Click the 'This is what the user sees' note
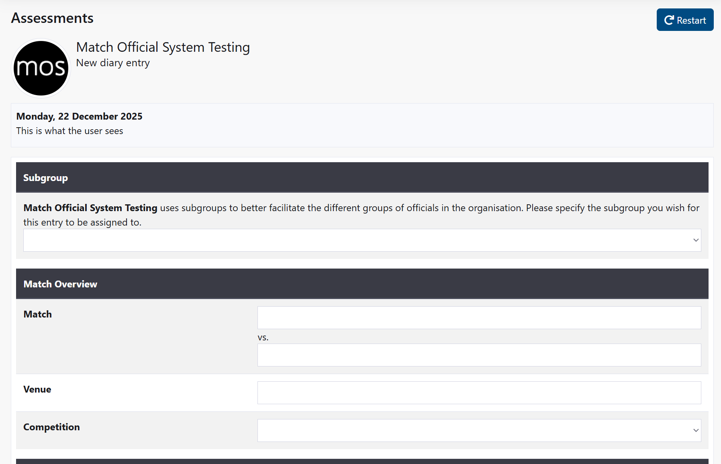Screen dimensions: 721x464 click(x=69, y=131)
